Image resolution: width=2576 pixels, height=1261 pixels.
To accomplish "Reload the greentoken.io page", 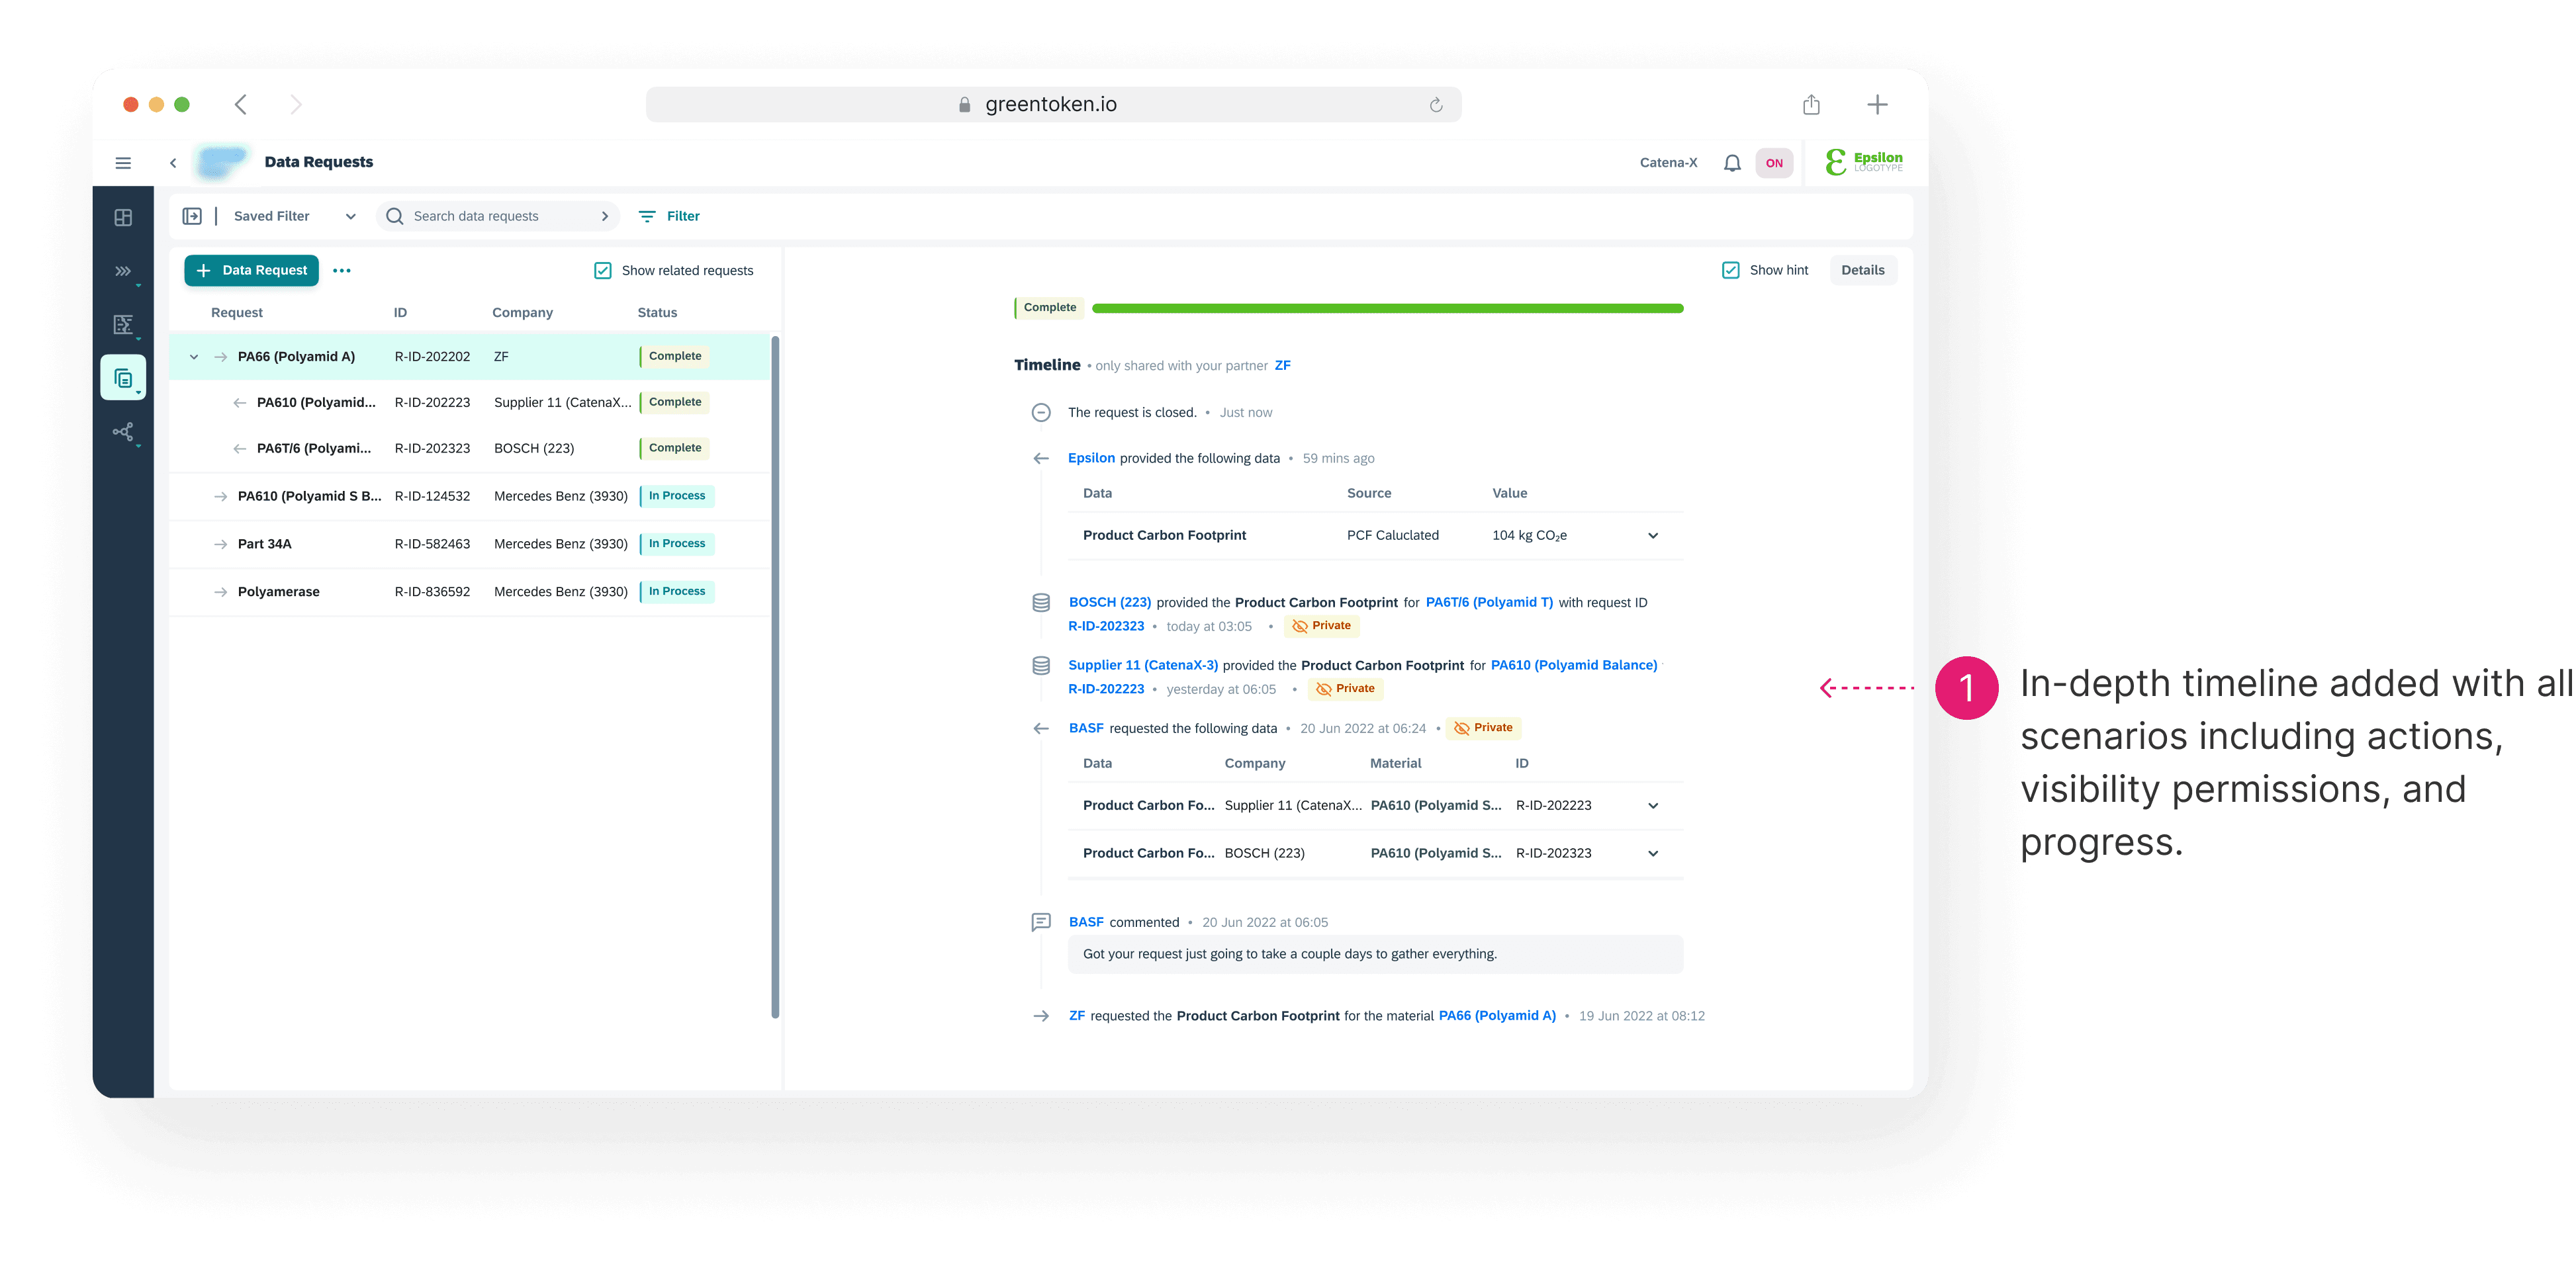I will point(1436,105).
